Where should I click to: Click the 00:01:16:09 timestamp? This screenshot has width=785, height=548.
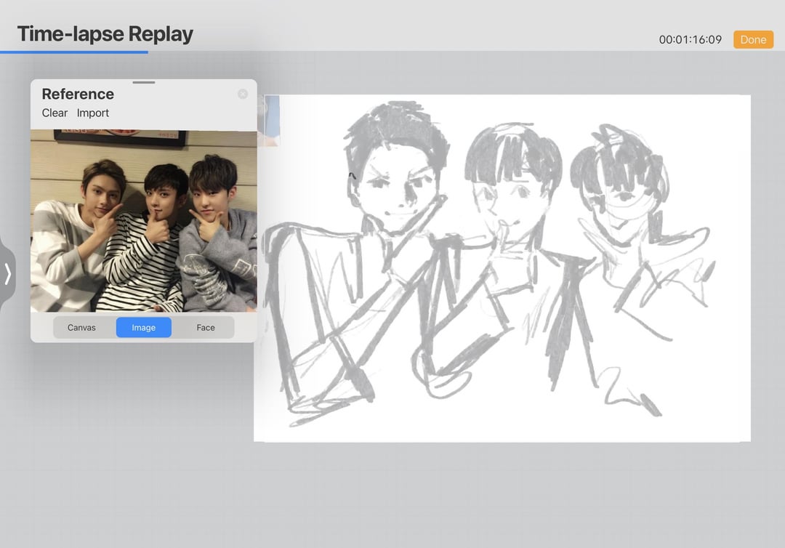[691, 39]
